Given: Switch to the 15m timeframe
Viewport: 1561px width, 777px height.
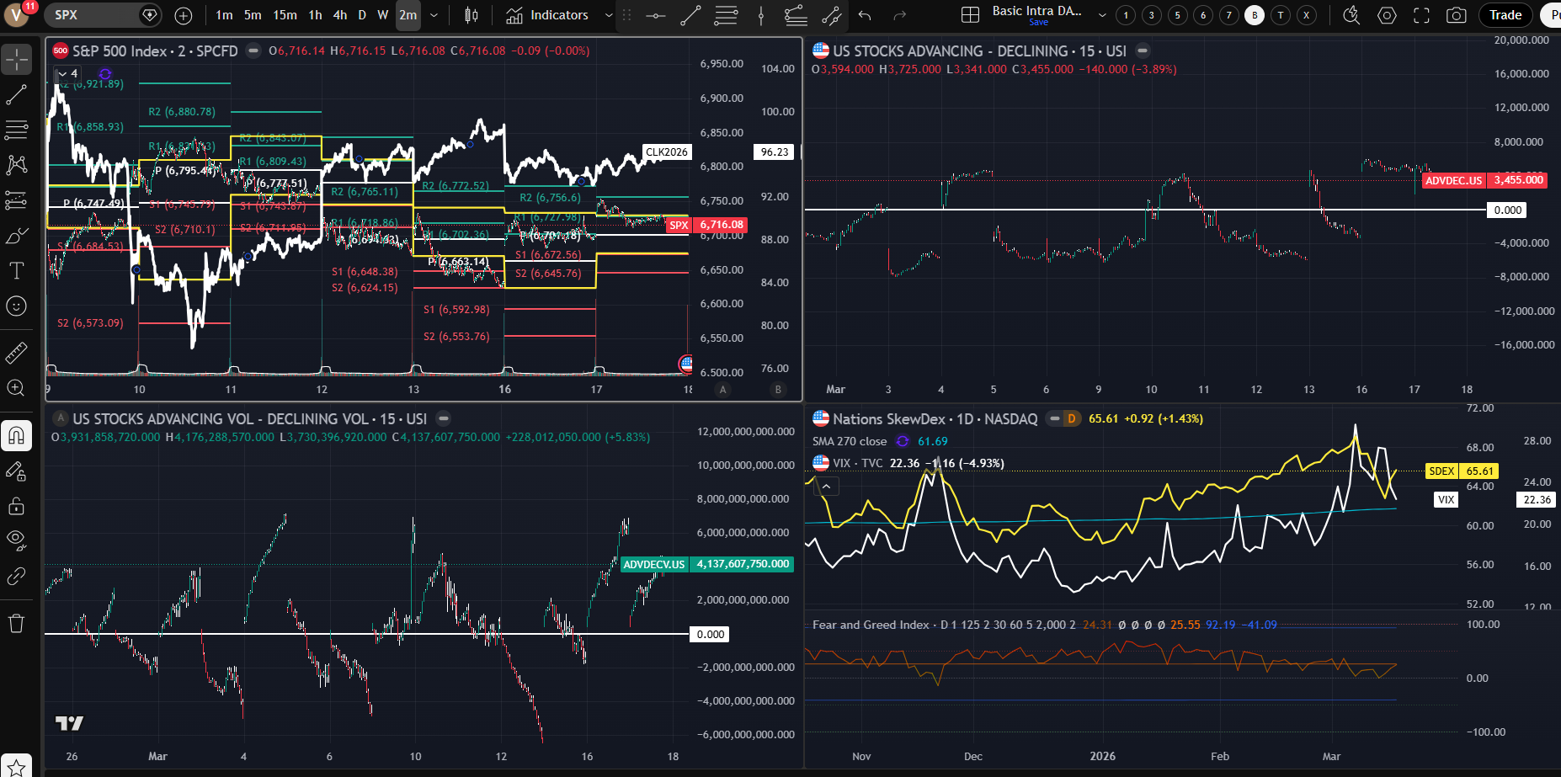Looking at the screenshot, I should point(285,15).
